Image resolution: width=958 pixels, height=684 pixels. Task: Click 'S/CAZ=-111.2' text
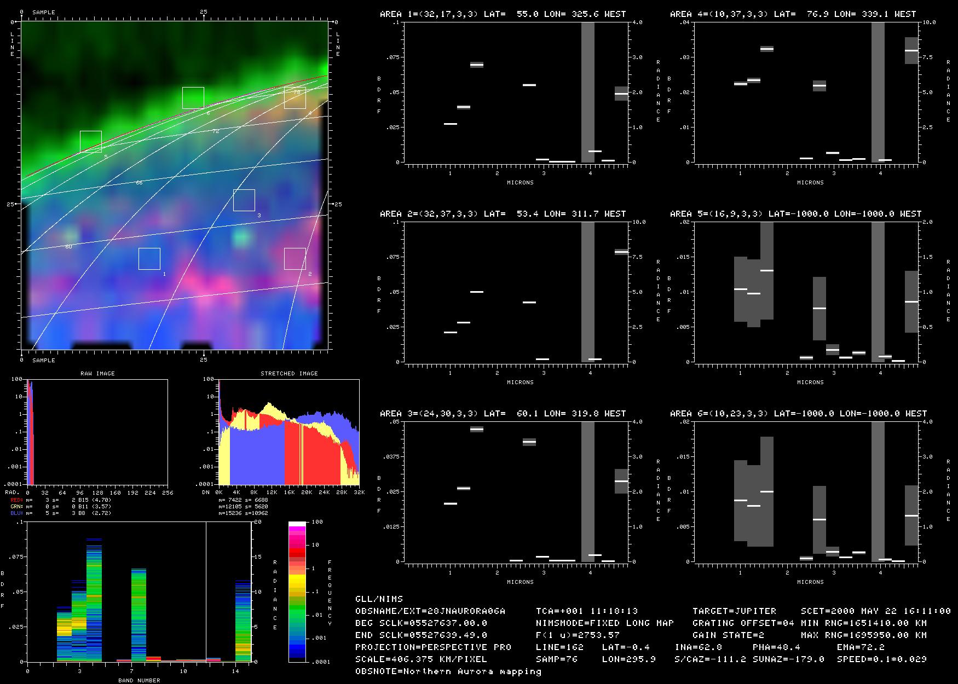710,659
